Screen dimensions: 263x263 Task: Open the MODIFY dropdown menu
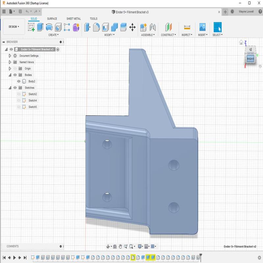[109, 35]
